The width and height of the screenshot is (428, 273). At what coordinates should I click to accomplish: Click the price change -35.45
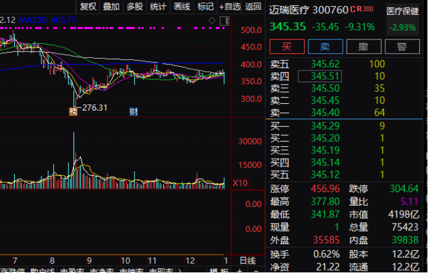(x=325, y=27)
